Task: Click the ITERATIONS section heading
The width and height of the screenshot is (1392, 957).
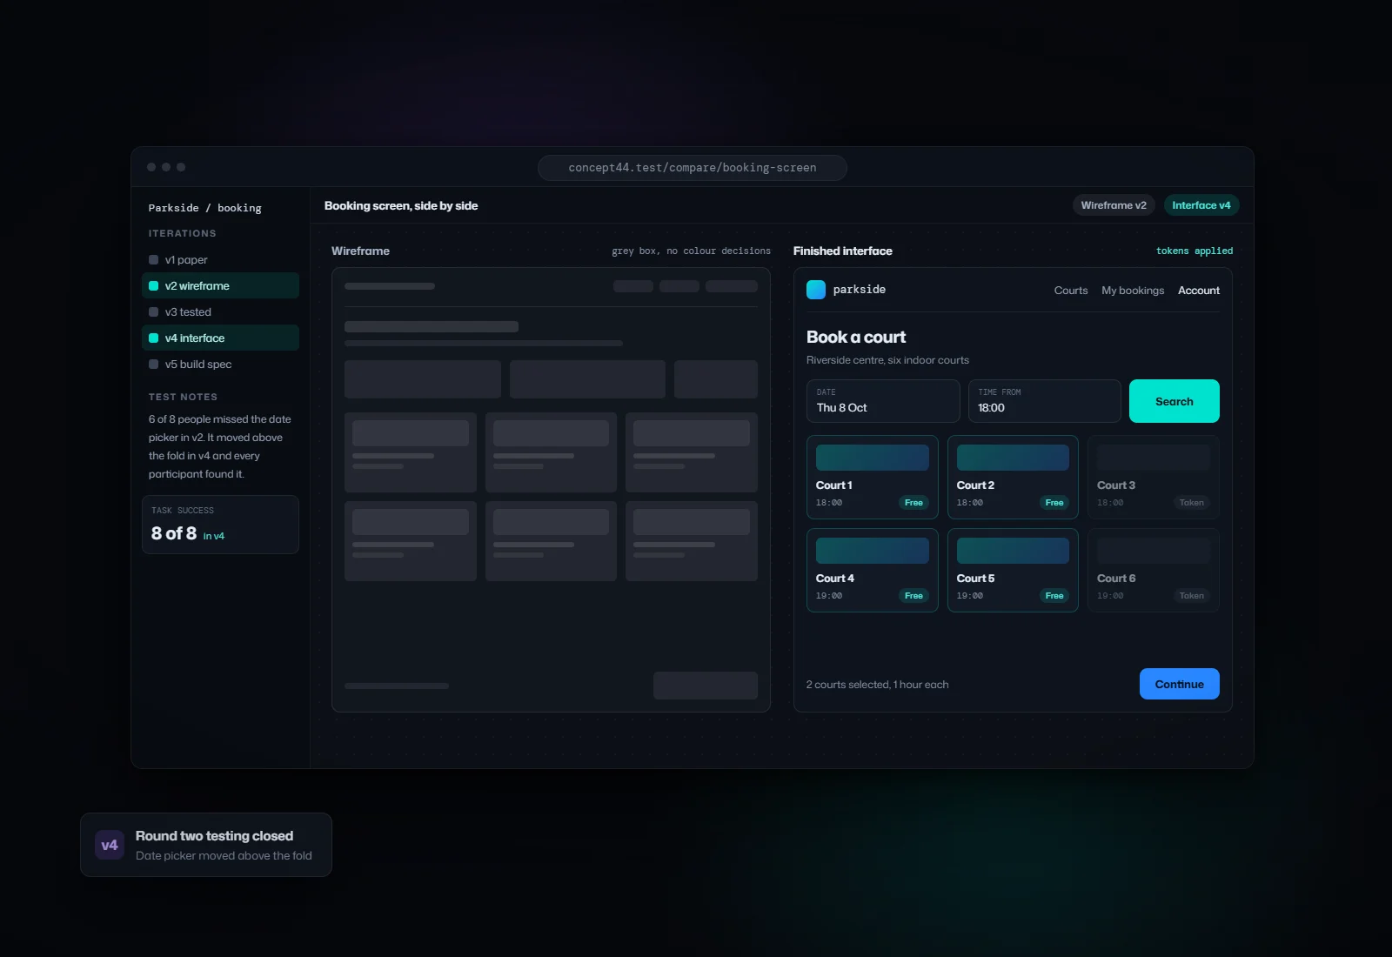Action: pyautogui.click(x=182, y=233)
